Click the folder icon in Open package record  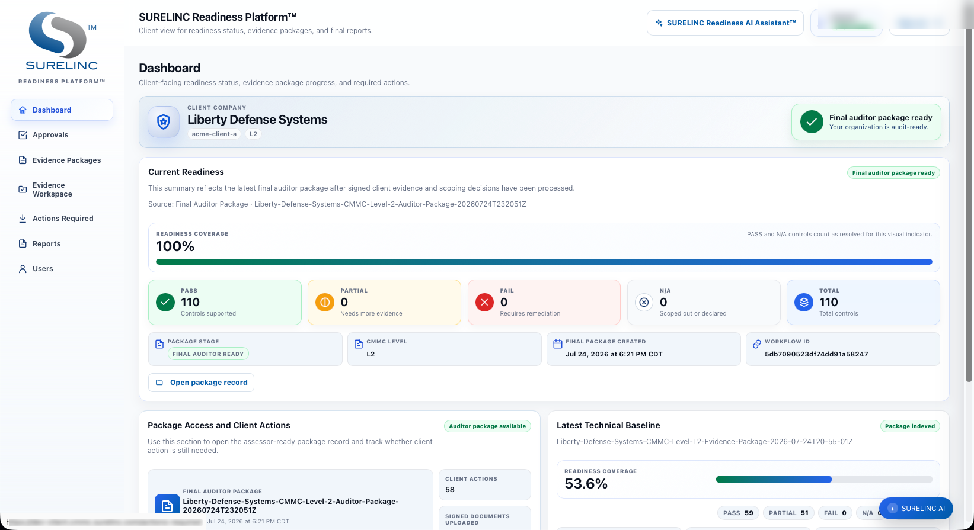159,383
